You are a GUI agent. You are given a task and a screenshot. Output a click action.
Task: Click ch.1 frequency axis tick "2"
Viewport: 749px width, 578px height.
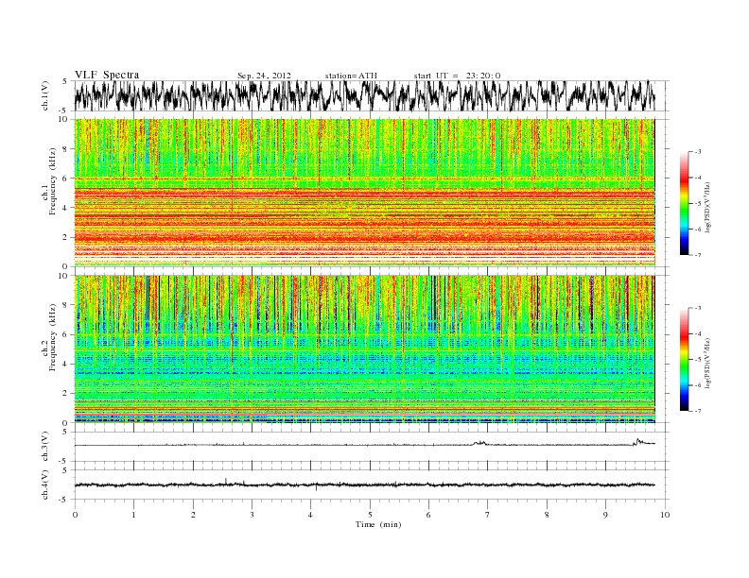[66, 237]
